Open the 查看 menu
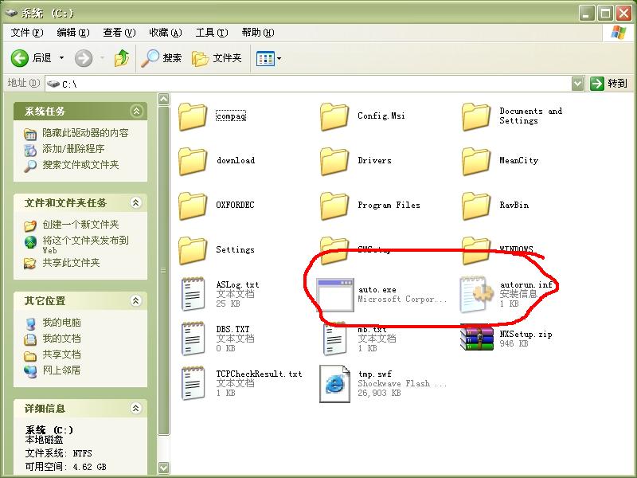Viewport: 637px width, 478px height. coord(119,33)
